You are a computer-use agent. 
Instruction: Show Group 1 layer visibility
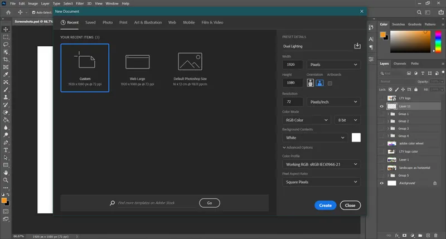pos(382,114)
